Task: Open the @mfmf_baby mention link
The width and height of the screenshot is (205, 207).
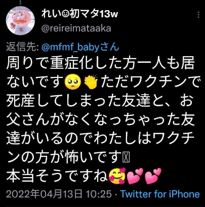Action: click(x=80, y=47)
